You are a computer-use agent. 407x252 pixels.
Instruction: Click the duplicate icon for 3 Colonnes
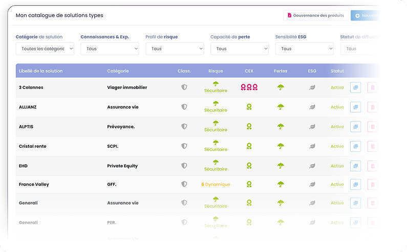[x=355, y=87]
